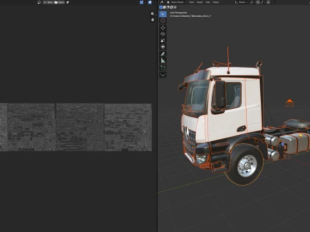Click the zoom magnifier gizmo in image editor
The width and height of the screenshot is (310, 232).
[x=152, y=14]
